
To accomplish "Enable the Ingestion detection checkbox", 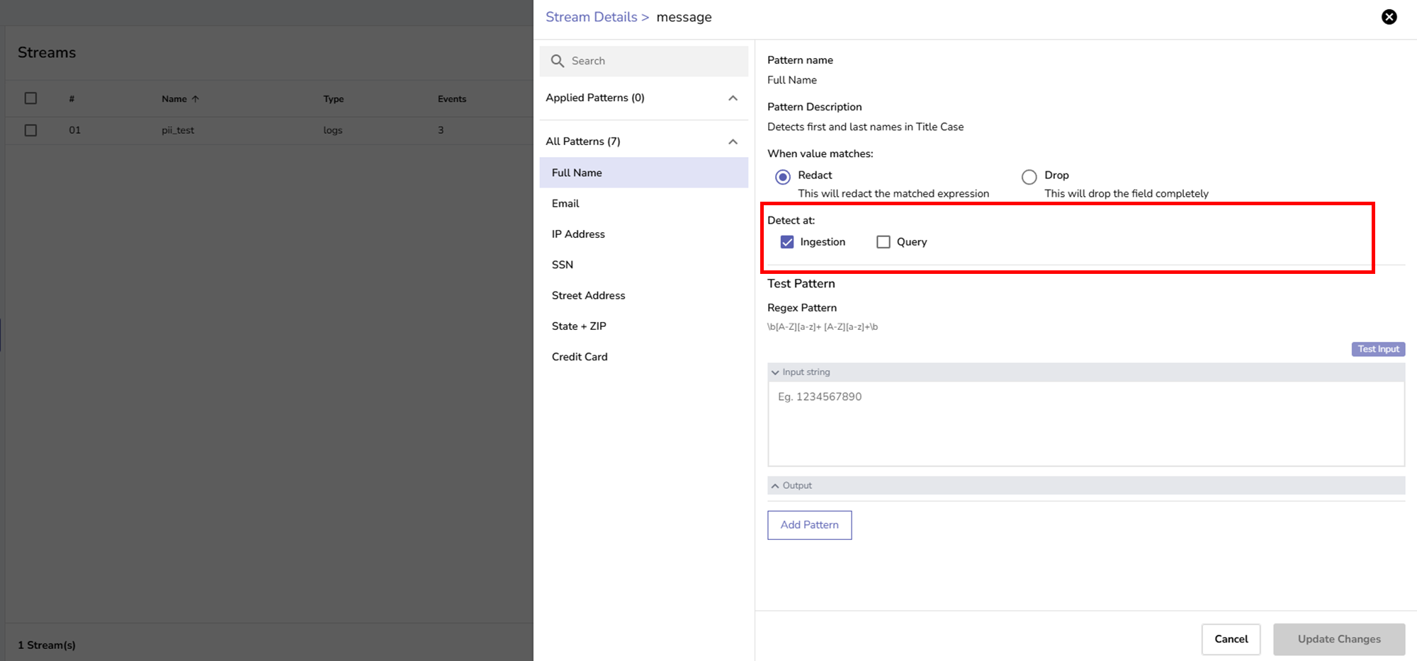I will 787,242.
